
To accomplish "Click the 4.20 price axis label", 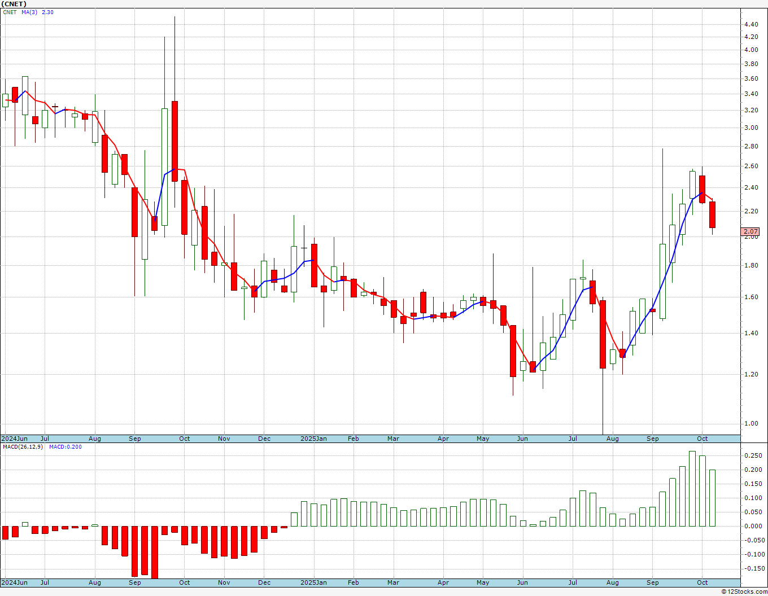I will point(751,37).
